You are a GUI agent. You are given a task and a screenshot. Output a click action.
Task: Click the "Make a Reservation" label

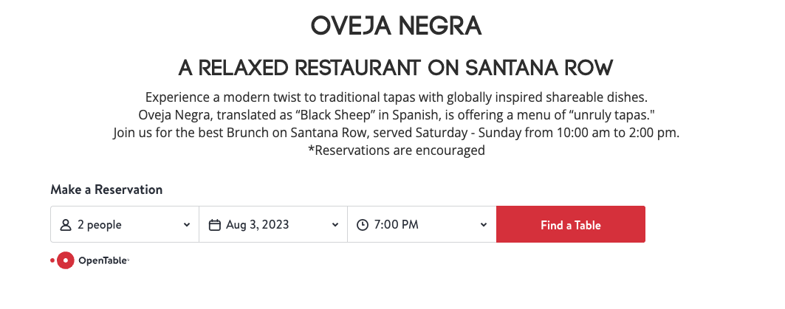coord(106,190)
